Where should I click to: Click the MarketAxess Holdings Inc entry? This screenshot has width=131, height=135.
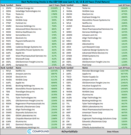[x=28, y=127]
